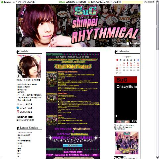159x159 pixels.
Task: Open the Thrill Ride Pirates album title banner
Action: tap(73, 66)
